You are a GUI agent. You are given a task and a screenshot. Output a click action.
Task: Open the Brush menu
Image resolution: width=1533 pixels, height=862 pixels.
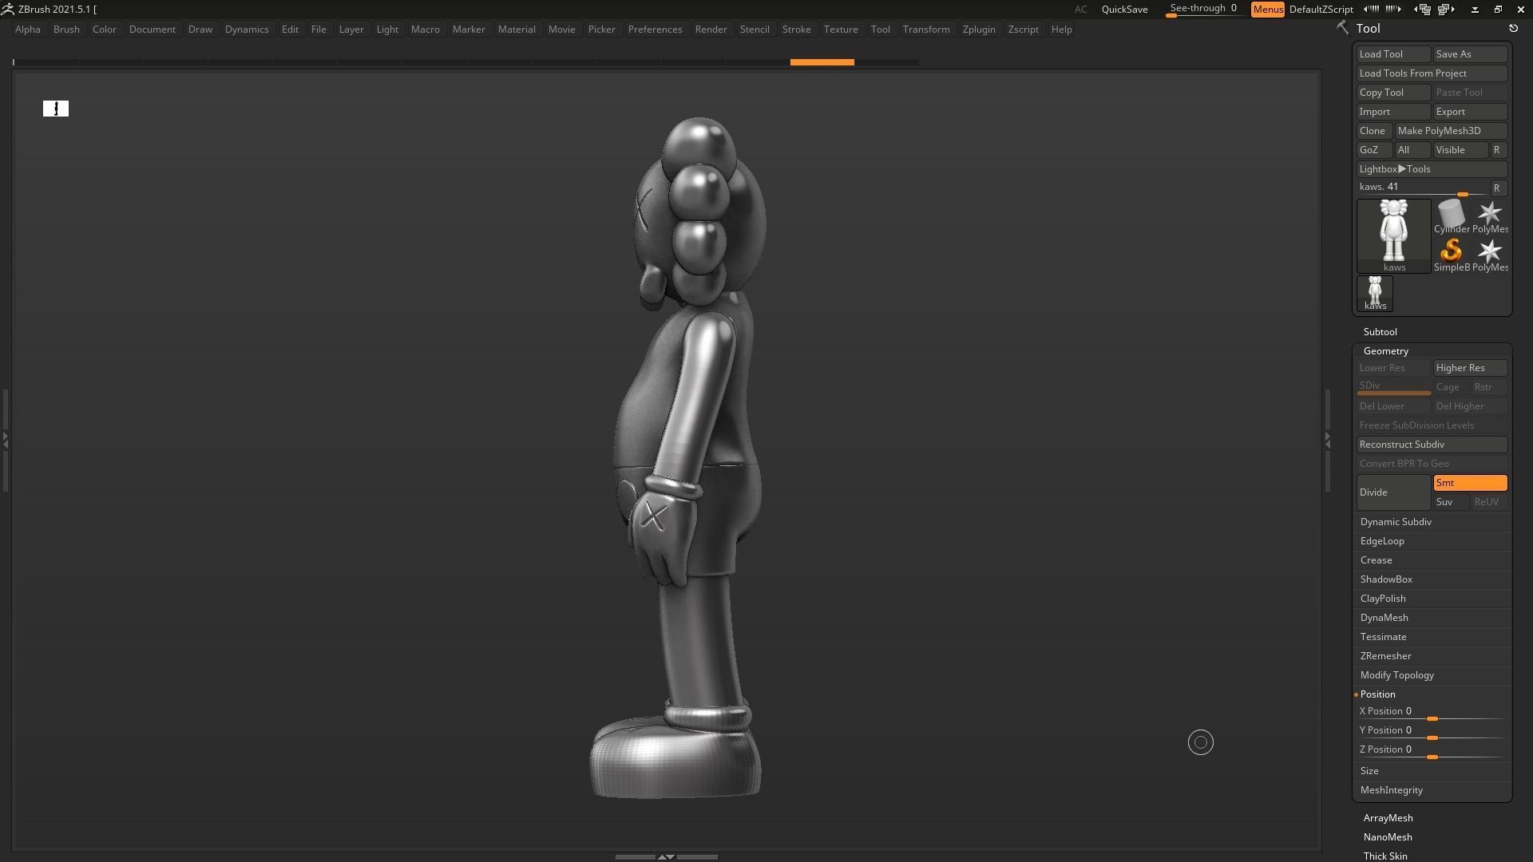point(66,30)
